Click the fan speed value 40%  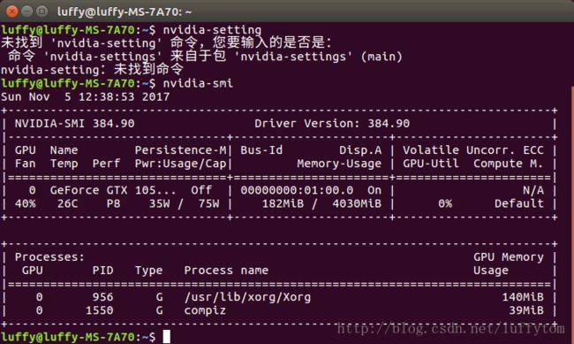[26, 204]
